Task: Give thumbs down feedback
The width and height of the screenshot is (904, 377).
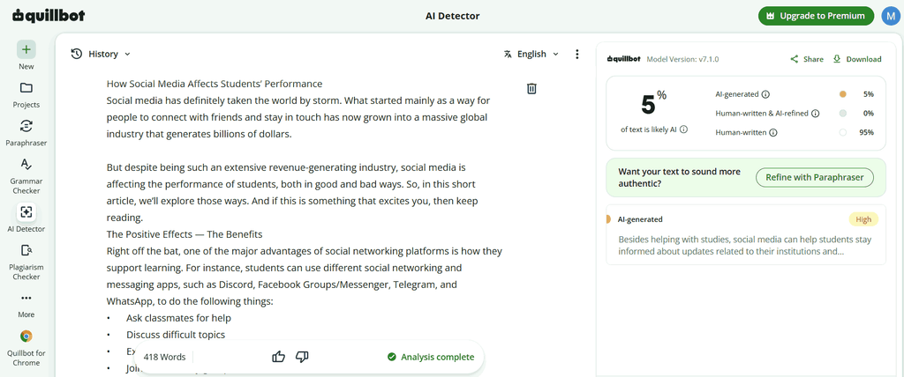Action: click(x=302, y=357)
